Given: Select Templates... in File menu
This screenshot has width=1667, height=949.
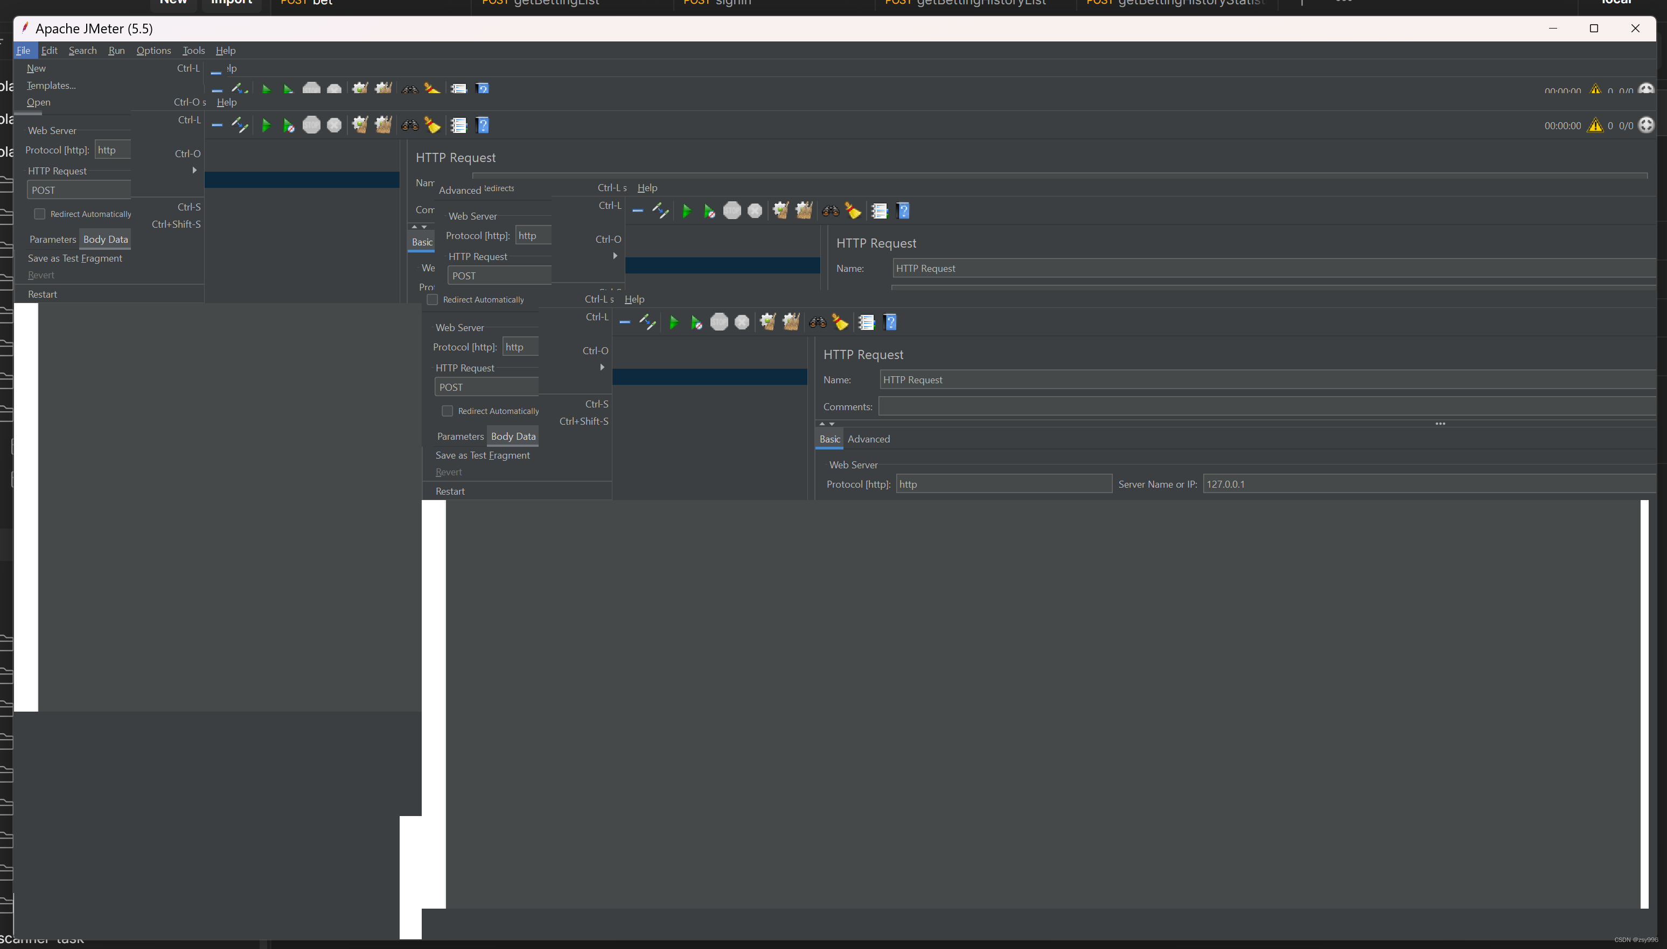Looking at the screenshot, I should (51, 86).
